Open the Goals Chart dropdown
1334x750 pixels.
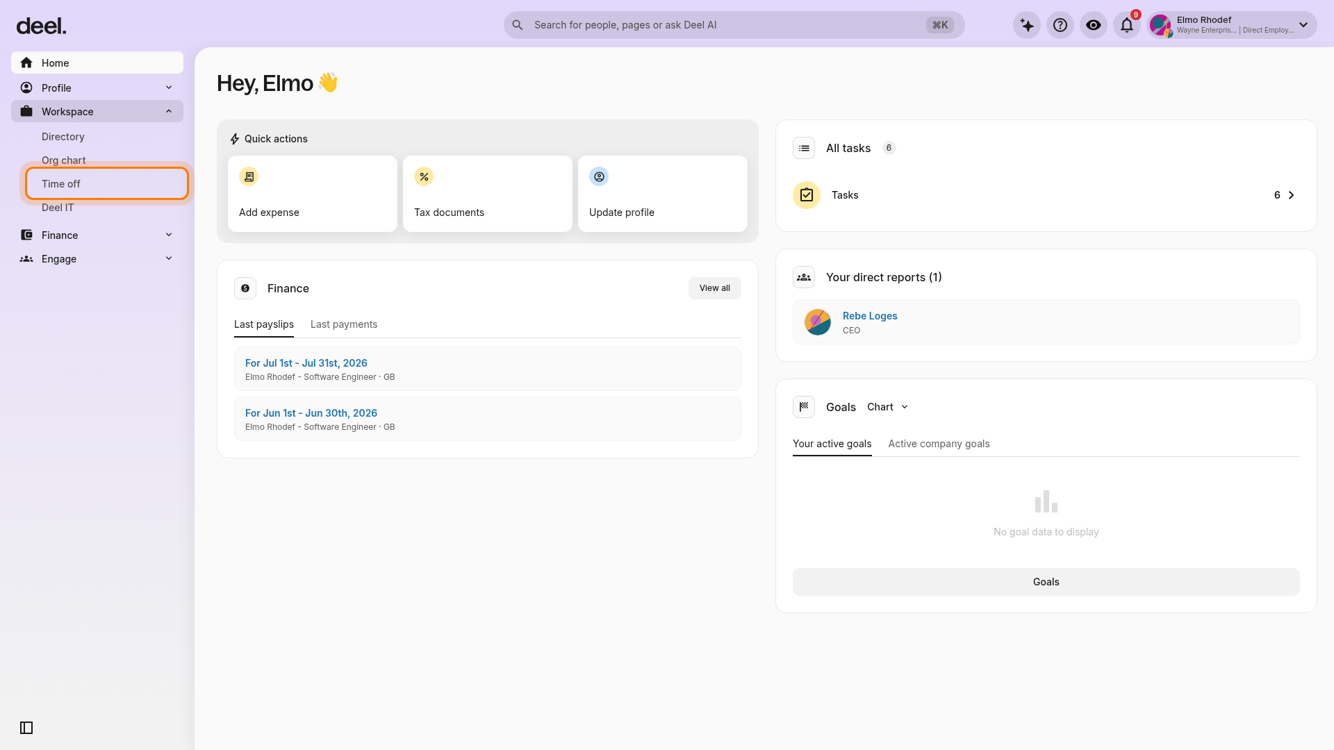point(888,407)
